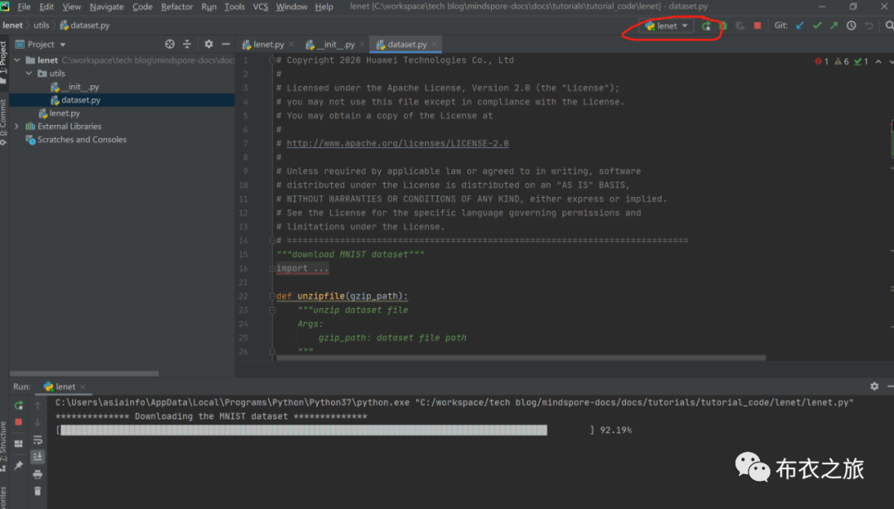The height and width of the screenshot is (509, 894).
Task: Click the green typo count indicator
Action: tap(861, 61)
